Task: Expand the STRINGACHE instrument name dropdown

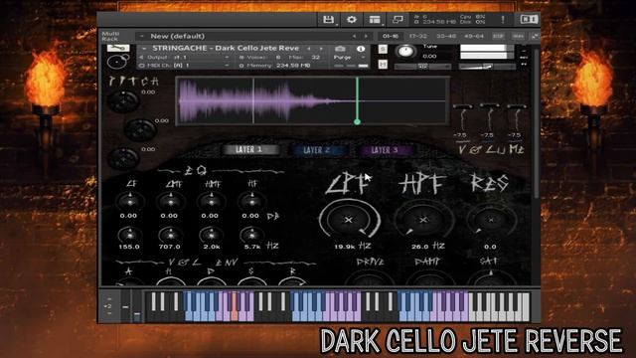Action: pyautogui.click(x=143, y=49)
